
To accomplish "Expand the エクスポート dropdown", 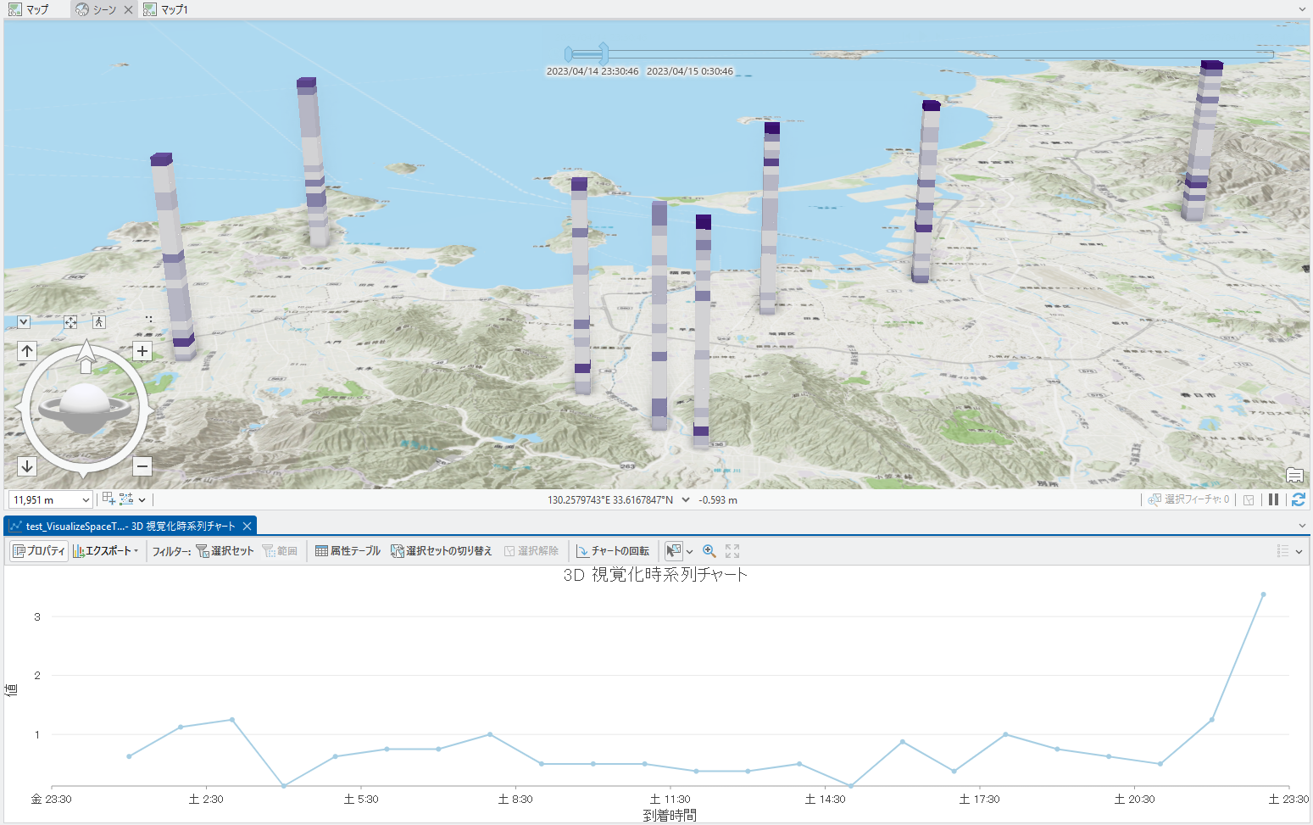I will (x=107, y=551).
